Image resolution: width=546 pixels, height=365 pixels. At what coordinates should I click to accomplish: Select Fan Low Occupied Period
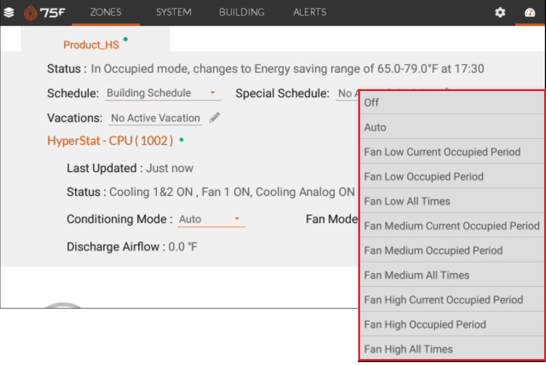452,177
